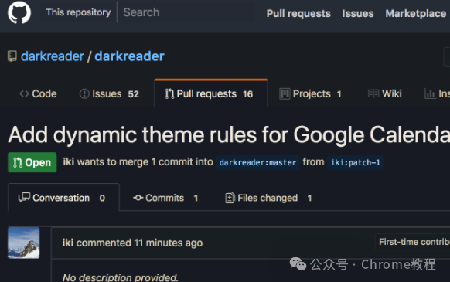
Task: Go to Marketplace in top navigation
Action: [416, 13]
